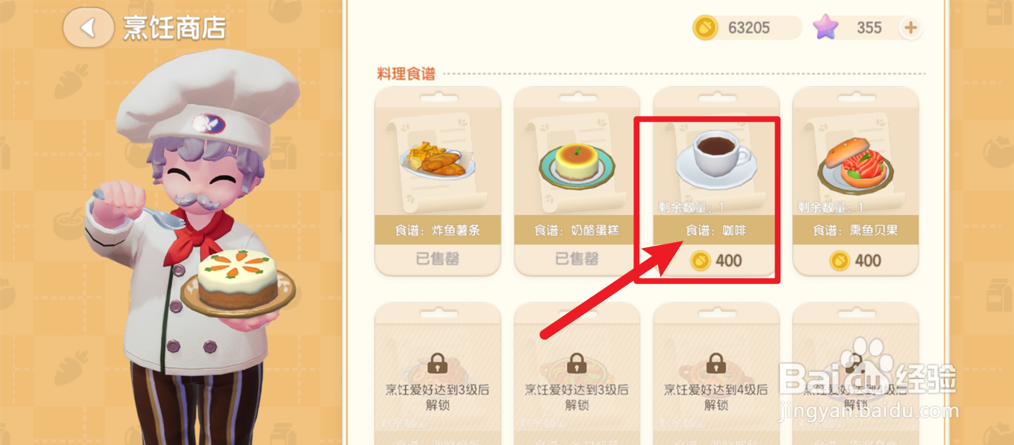The image size is (1014, 445).
Task: Tap the 食谱:咖啡 label
Action: point(716,231)
